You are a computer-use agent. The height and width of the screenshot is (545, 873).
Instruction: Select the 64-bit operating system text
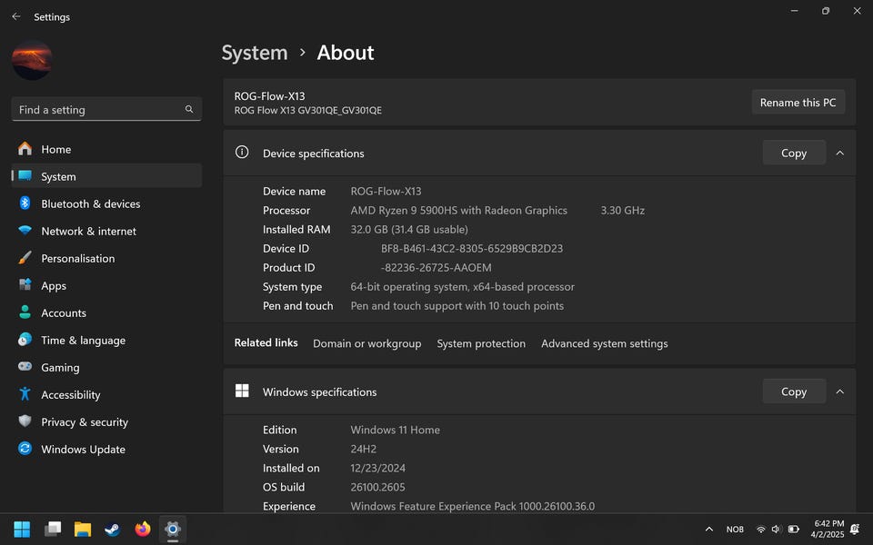462,287
